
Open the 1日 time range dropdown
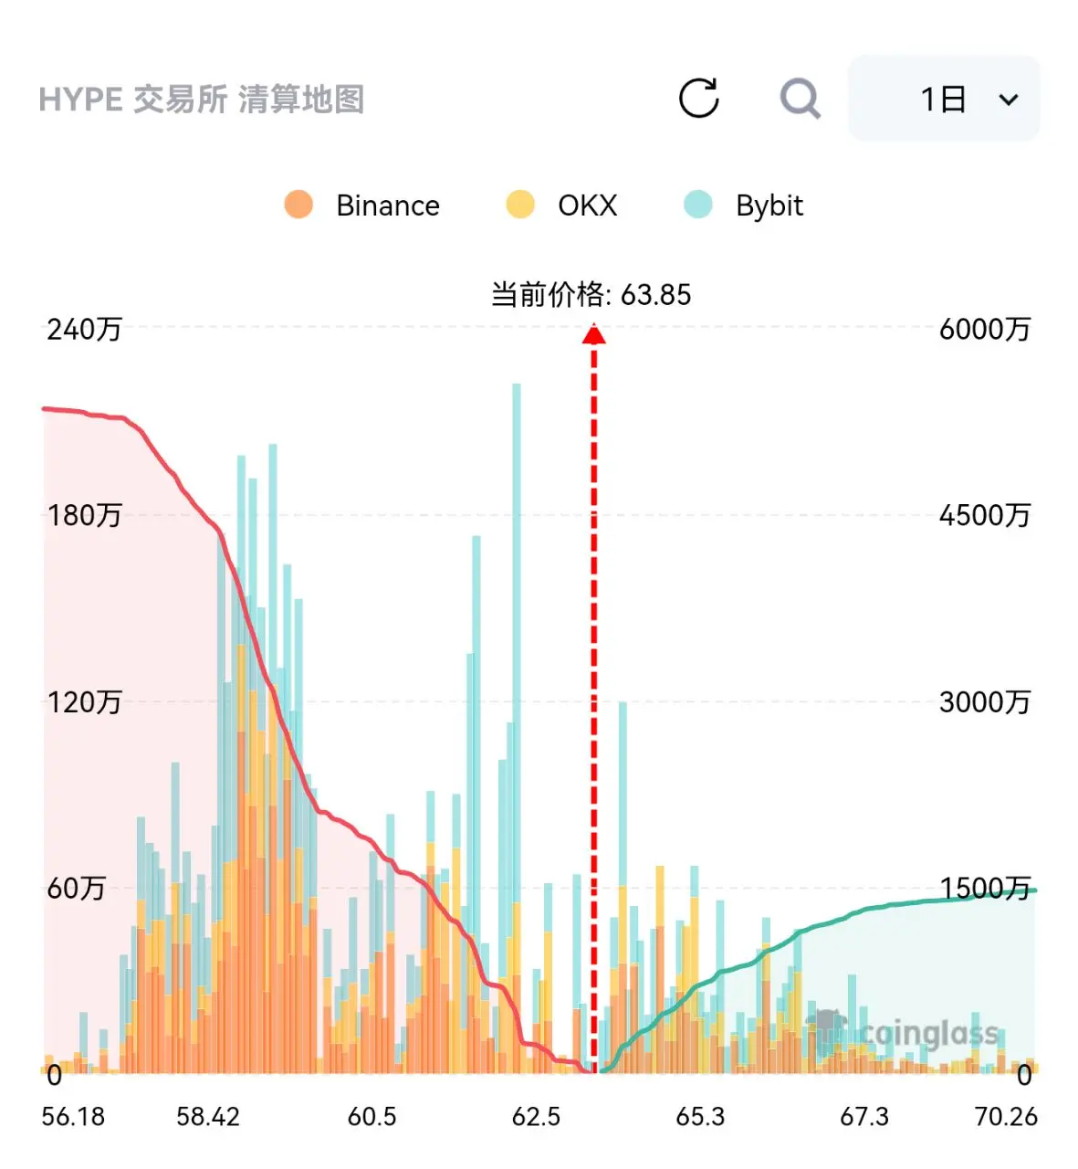(944, 98)
